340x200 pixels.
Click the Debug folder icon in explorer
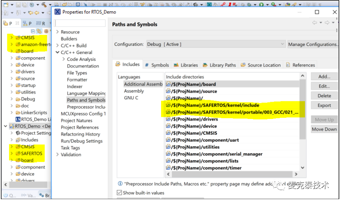click(x=18, y=99)
